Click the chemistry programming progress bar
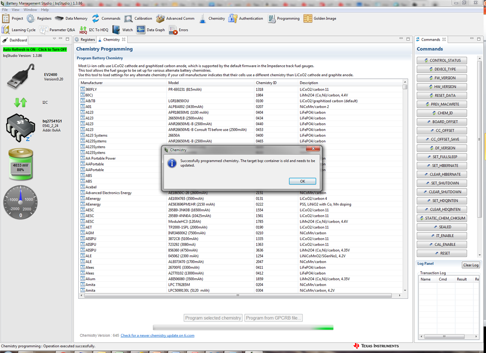The width and height of the screenshot is (486, 353). pos(243,327)
